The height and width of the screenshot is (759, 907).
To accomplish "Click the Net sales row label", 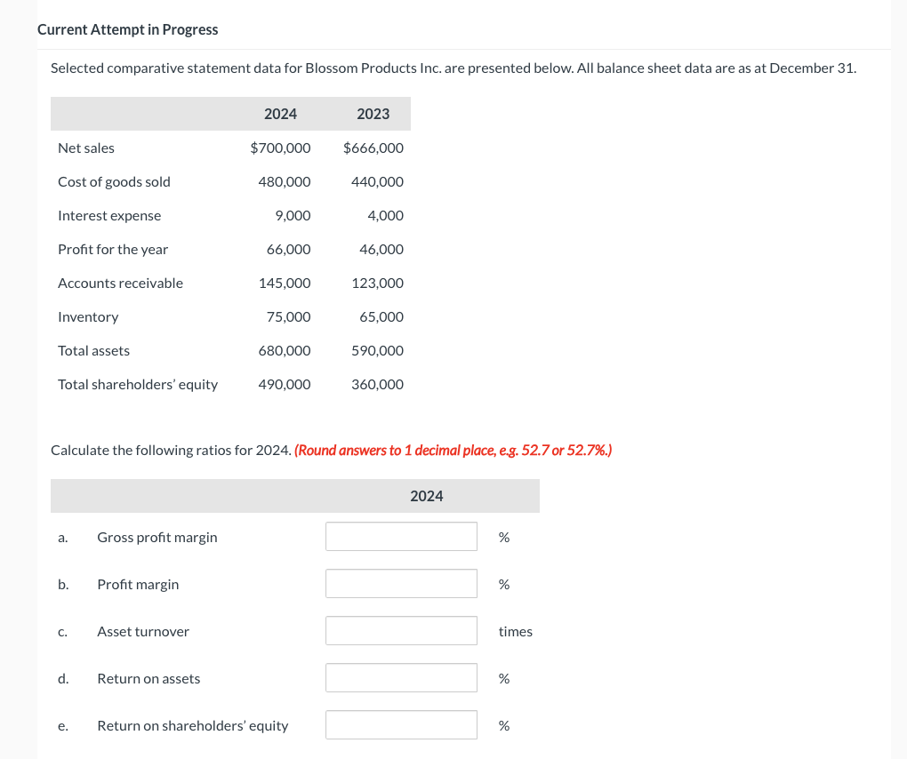I will pyautogui.click(x=86, y=148).
